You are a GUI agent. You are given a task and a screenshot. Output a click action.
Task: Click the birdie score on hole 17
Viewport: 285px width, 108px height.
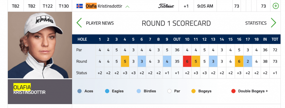click(x=248, y=61)
